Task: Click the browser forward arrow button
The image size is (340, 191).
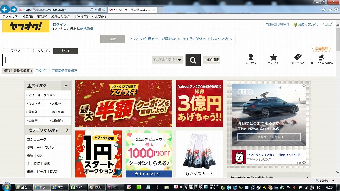Action: coord(13,9)
